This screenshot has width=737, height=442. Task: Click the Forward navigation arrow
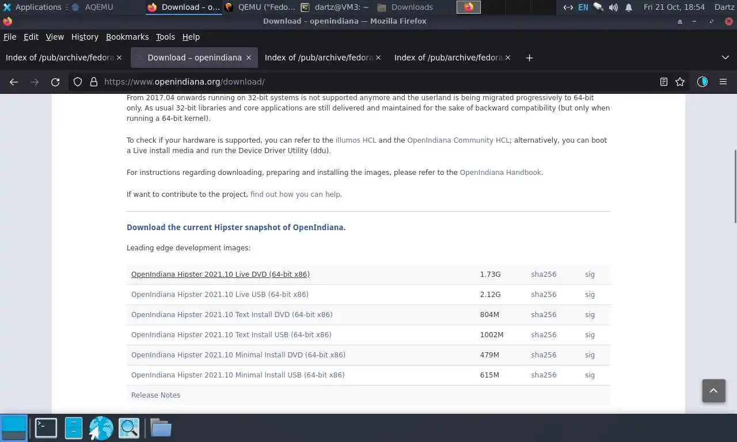tap(35, 82)
